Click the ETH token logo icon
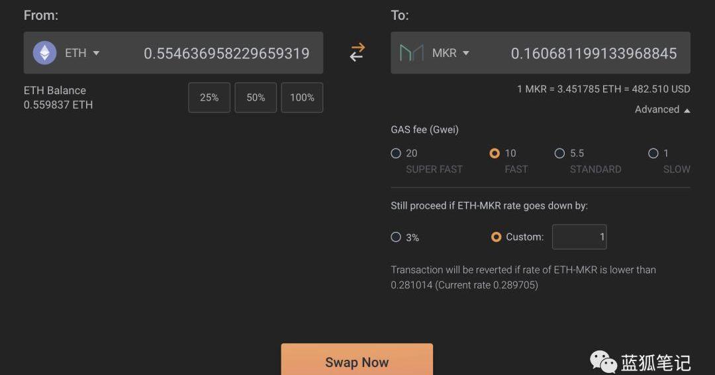The height and width of the screenshot is (375, 715). click(x=45, y=53)
